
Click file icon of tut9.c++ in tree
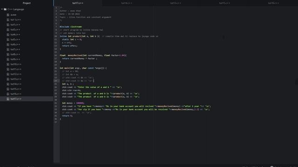(8, 59)
